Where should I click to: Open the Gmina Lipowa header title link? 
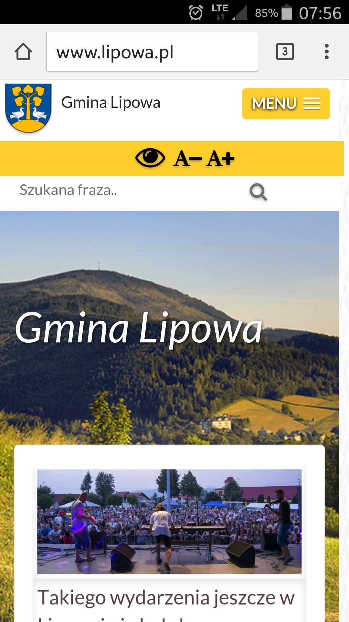pyautogui.click(x=111, y=103)
